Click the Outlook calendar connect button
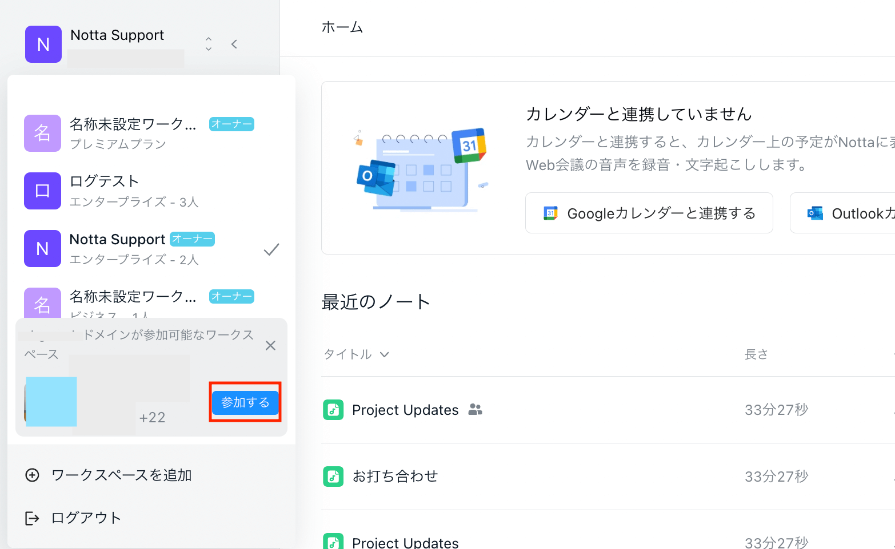 click(x=842, y=213)
